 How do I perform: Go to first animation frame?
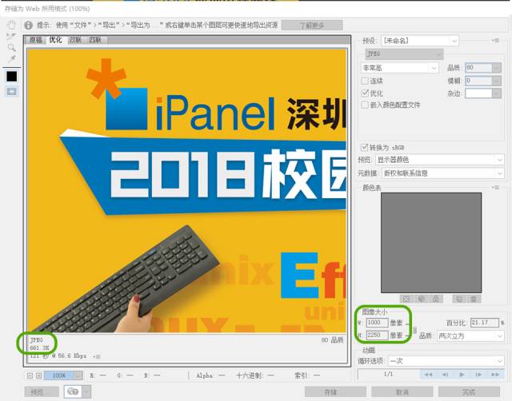pyautogui.click(x=428, y=375)
